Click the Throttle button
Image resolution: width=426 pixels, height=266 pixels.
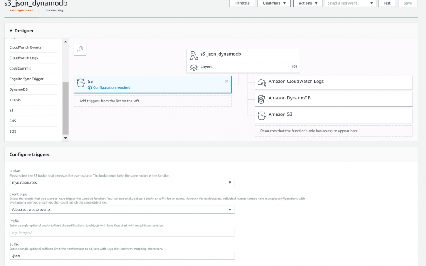[x=242, y=3]
